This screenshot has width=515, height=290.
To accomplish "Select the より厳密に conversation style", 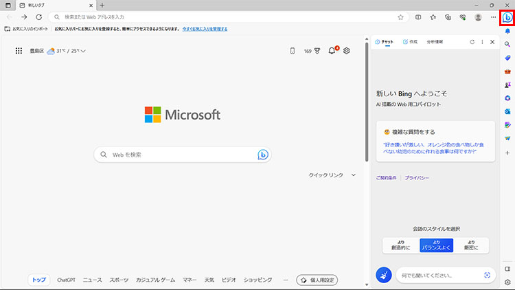I will click(x=471, y=245).
